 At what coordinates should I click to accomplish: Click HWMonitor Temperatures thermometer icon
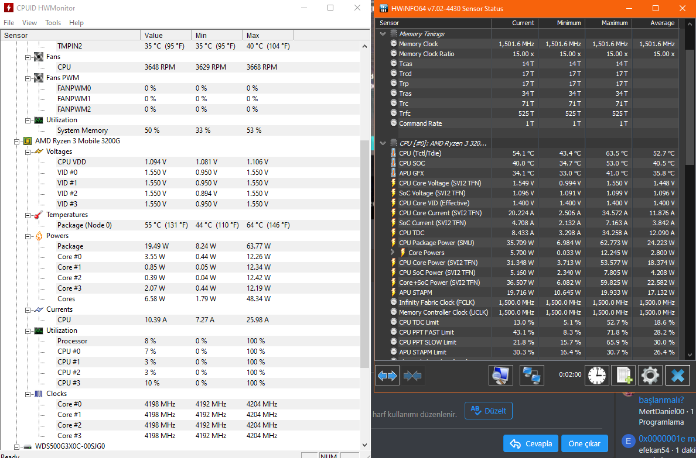(x=39, y=215)
